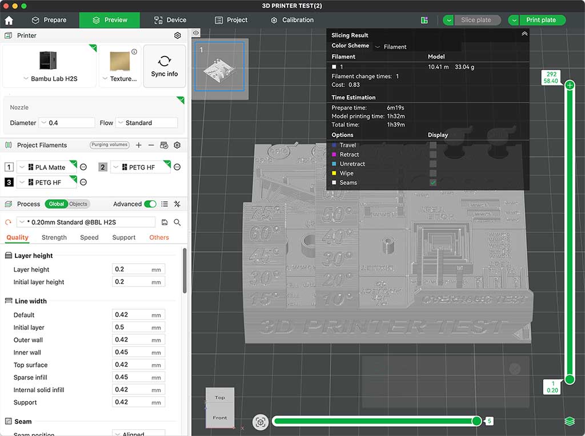Switch to the Project tab

click(231, 20)
